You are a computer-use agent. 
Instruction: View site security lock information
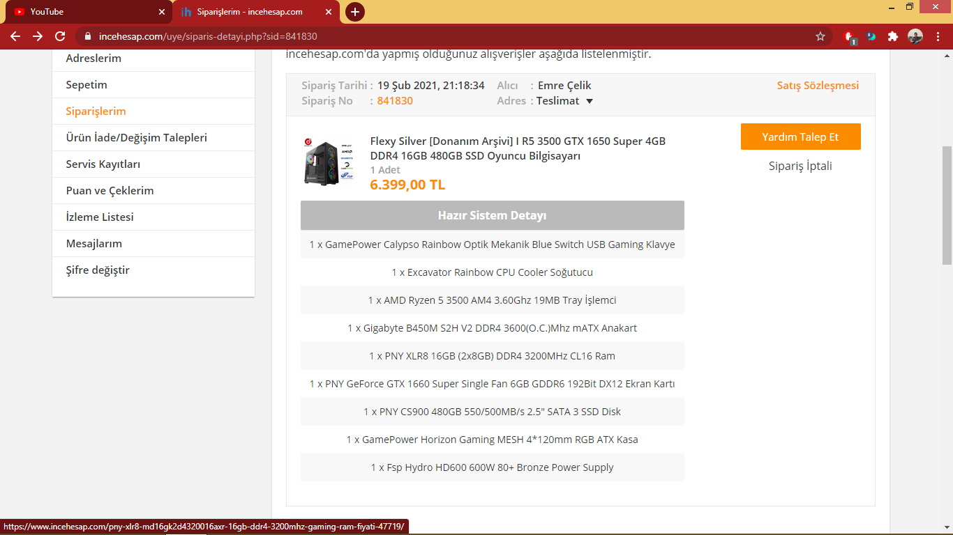[88, 36]
